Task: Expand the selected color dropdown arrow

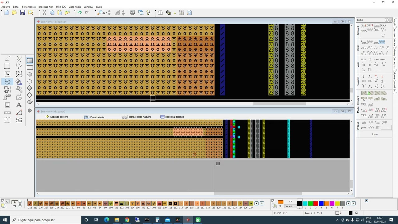Action: [291, 202]
